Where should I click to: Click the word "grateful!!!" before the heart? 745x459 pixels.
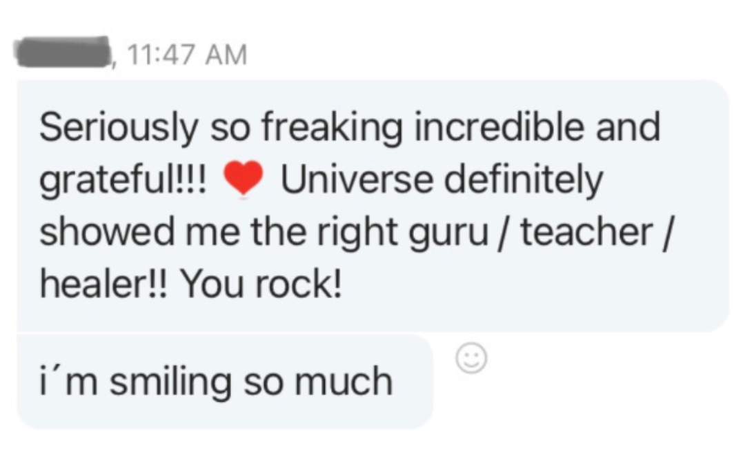[x=123, y=181]
